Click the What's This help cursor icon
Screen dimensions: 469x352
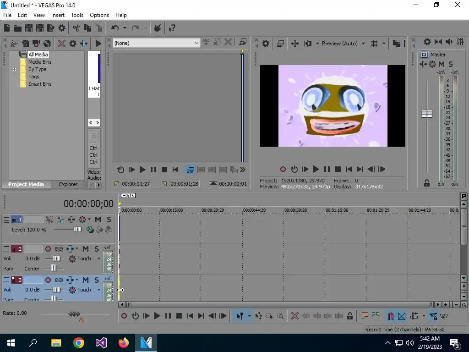pyautogui.click(x=172, y=28)
